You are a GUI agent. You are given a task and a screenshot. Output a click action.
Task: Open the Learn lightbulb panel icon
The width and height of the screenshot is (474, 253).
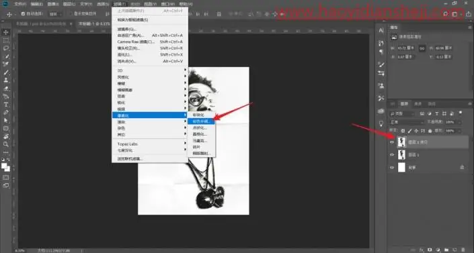(381, 123)
